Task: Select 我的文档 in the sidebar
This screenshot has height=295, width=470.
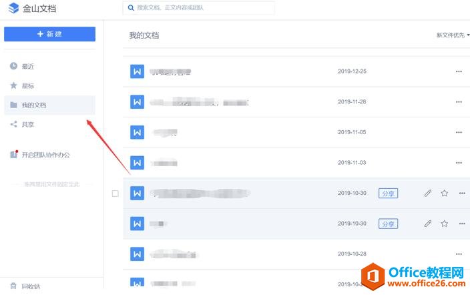Action: 49,105
